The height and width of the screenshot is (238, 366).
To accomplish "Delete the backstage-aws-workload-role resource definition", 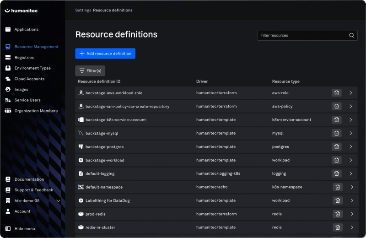I will 336,93.
